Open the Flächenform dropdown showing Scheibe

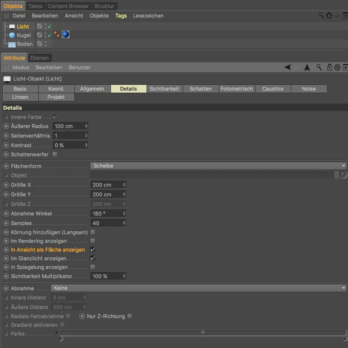pyautogui.click(x=219, y=166)
